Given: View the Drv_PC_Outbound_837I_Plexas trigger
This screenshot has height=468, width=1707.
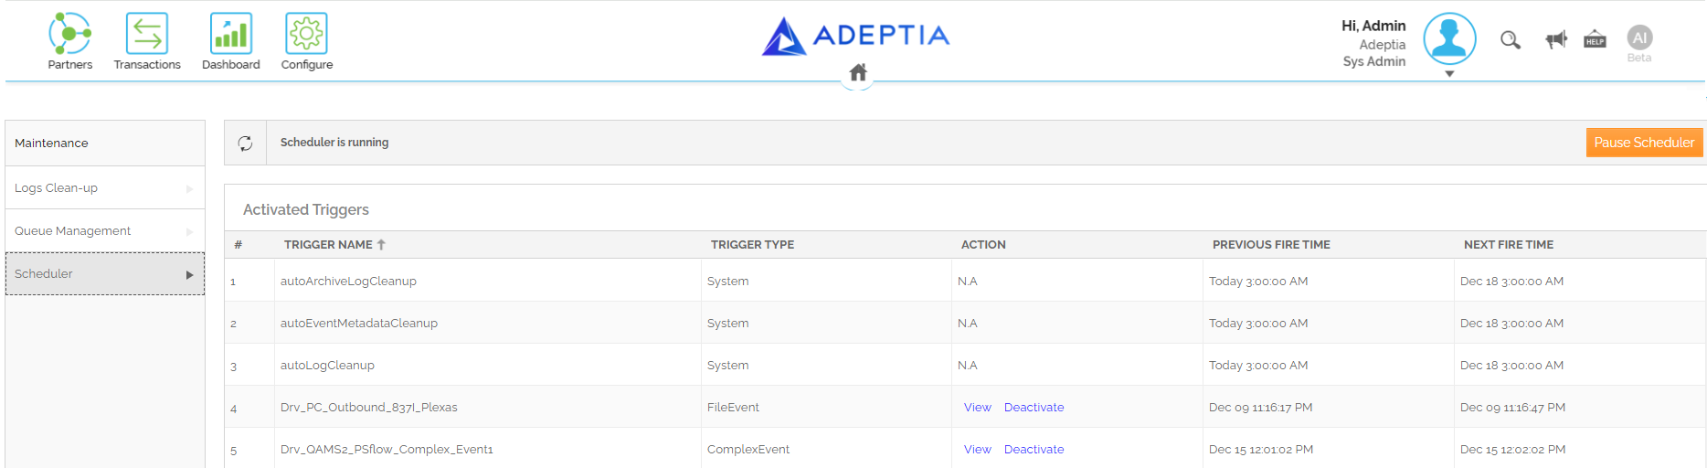Looking at the screenshot, I should 977,408.
